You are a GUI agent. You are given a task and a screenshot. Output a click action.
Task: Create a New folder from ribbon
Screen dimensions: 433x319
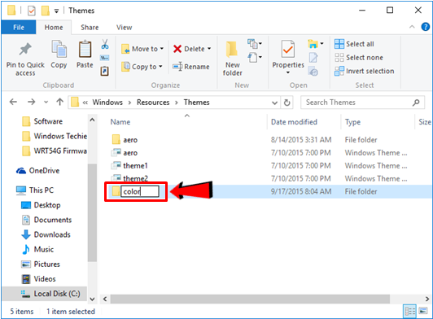coord(233,59)
